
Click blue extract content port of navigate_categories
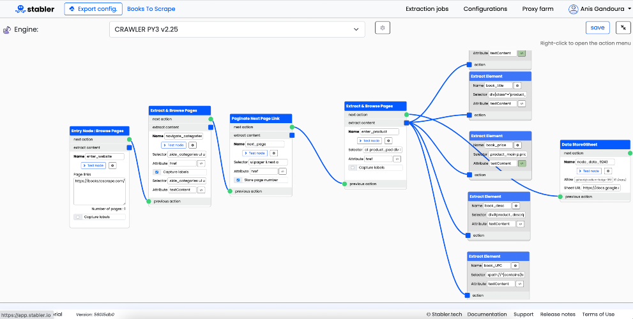tap(211, 128)
